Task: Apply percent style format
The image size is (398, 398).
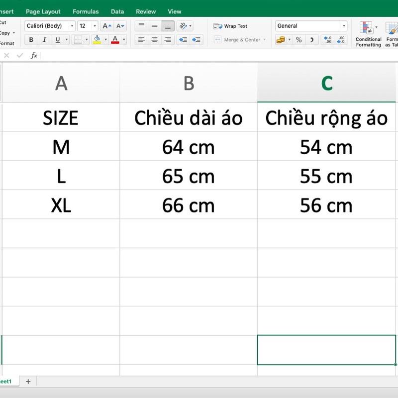Action: [299, 40]
